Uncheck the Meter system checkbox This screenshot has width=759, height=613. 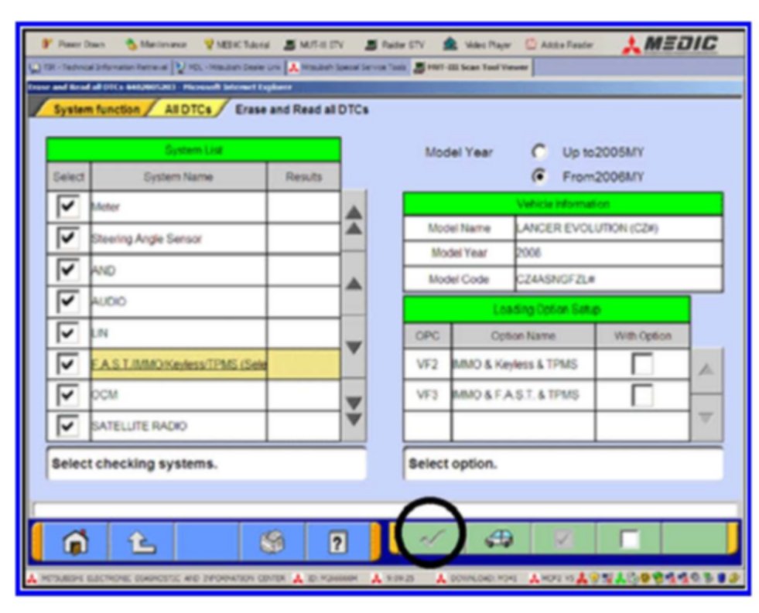pyautogui.click(x=68, y=207)
